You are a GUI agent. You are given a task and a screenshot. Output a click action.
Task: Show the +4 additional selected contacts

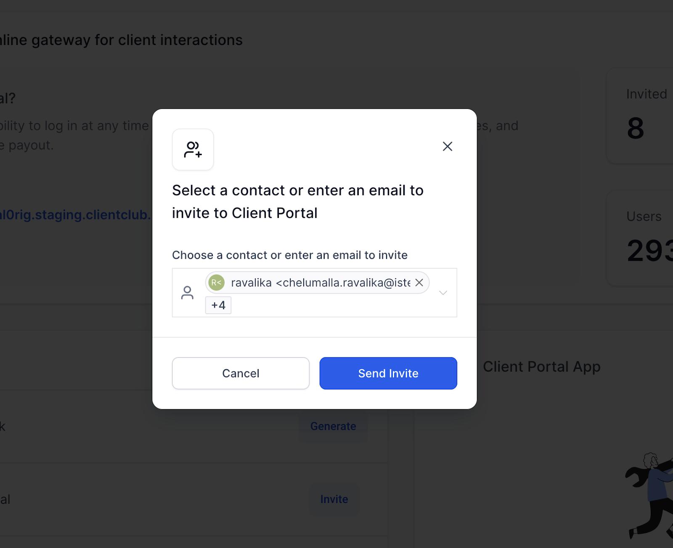tap(218, 305)
